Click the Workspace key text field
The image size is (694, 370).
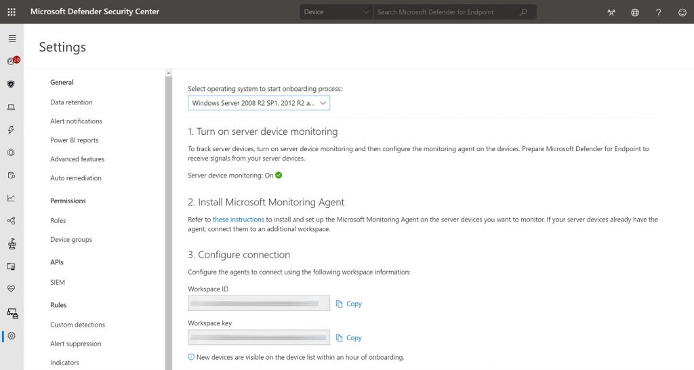[x=259, y=337]
